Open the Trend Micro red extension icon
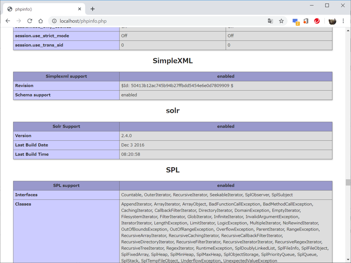Screen dimensions: 351x263 (x=317, y=21)
